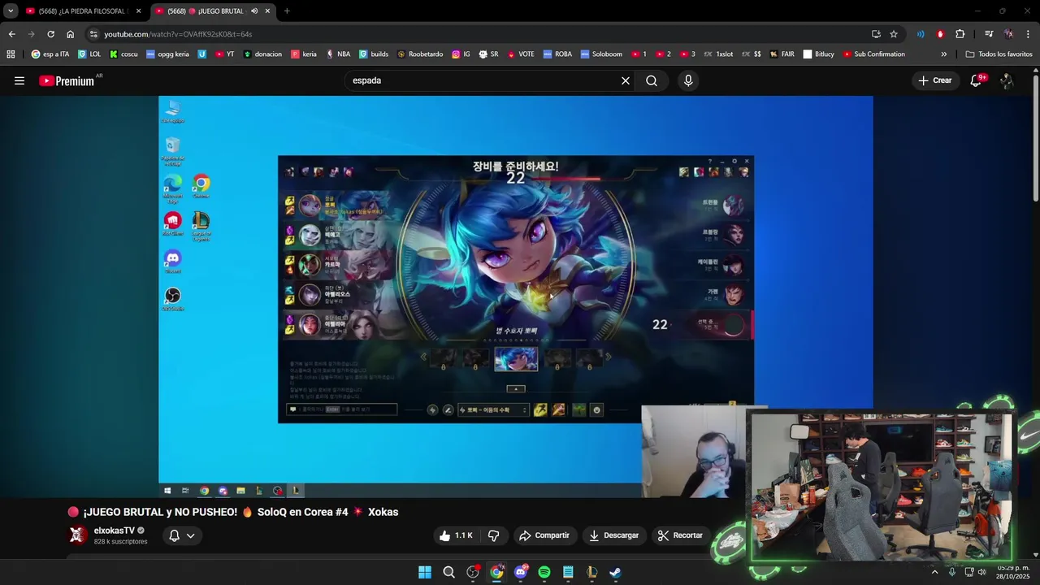Open 'Soloboom' bookmark
This screenshot has width=1040, height=585.
click(x=601, y=54)
